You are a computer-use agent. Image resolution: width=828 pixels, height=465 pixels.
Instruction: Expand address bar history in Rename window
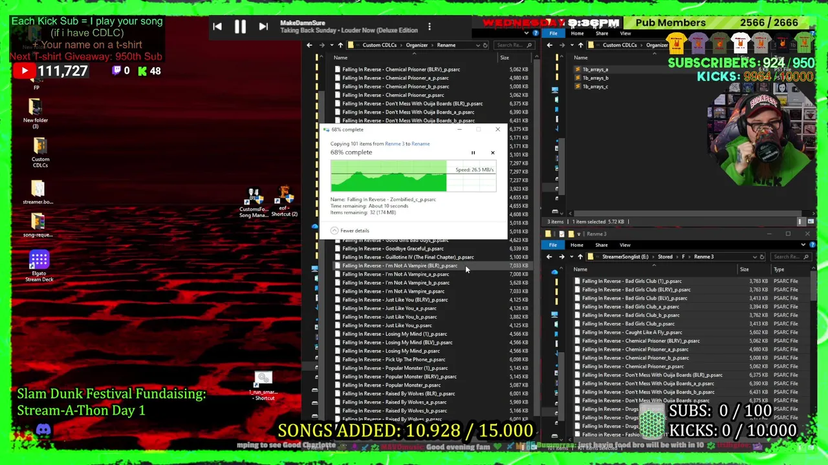[478, 45]
